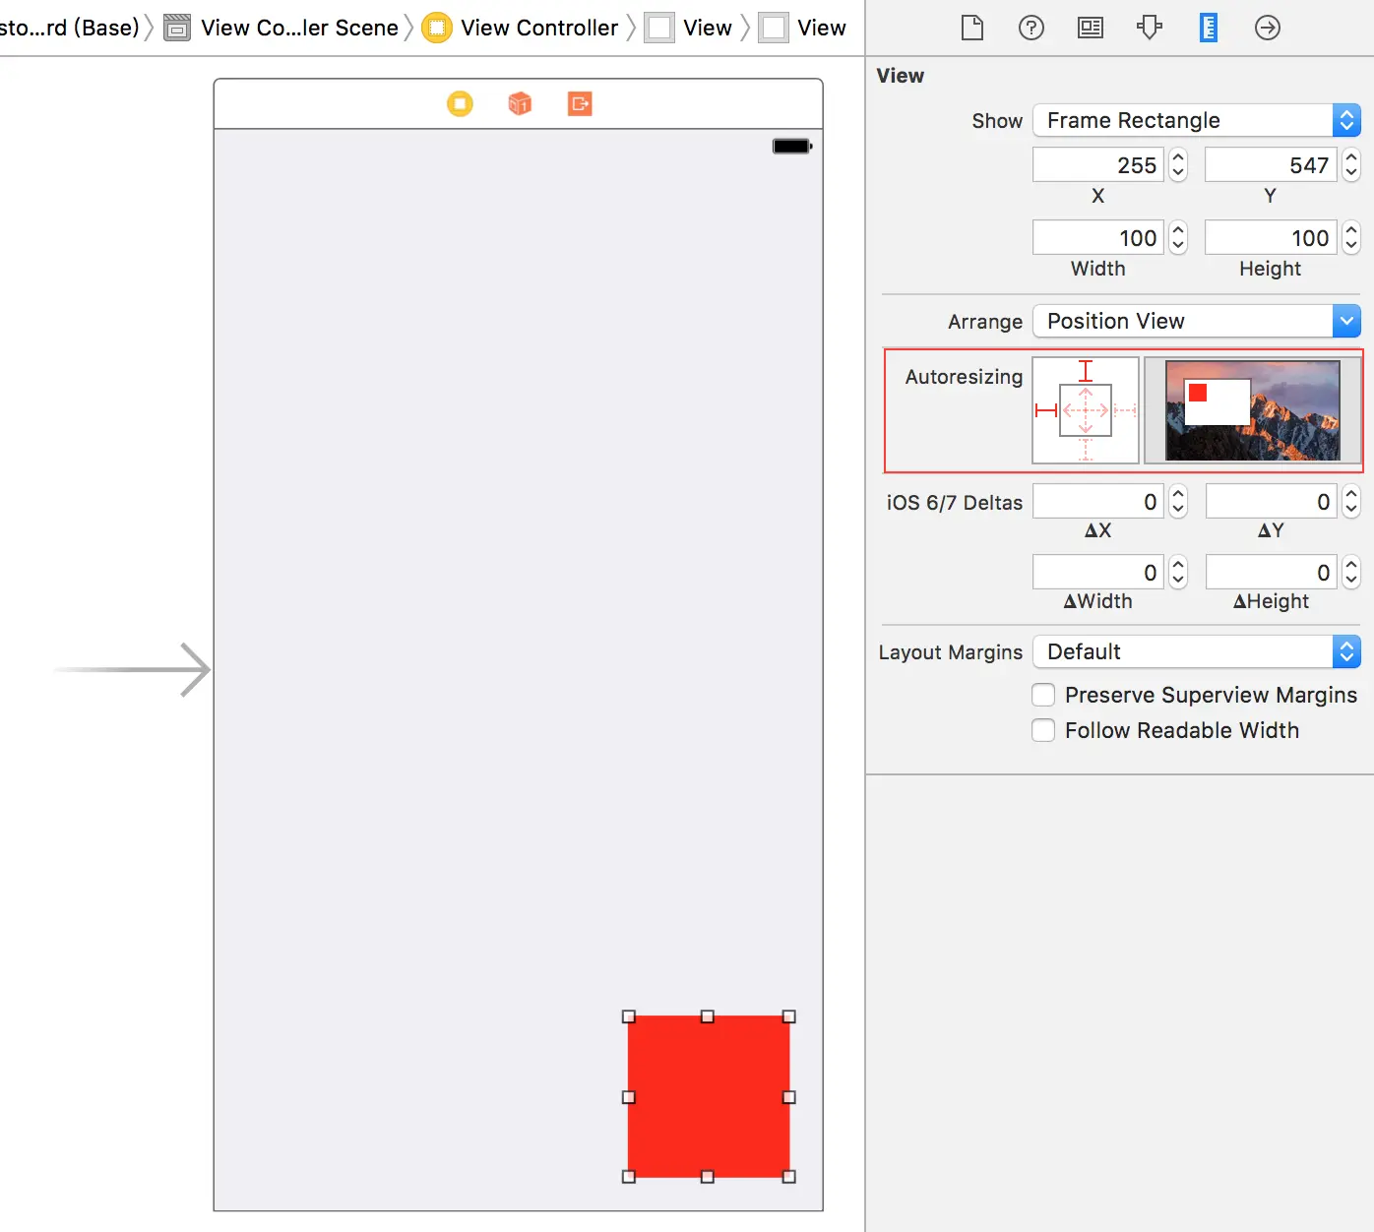The height and width of the screenshot is (1232, 1374).
Task: Open the File inspector tab
Action: point(972,28)
